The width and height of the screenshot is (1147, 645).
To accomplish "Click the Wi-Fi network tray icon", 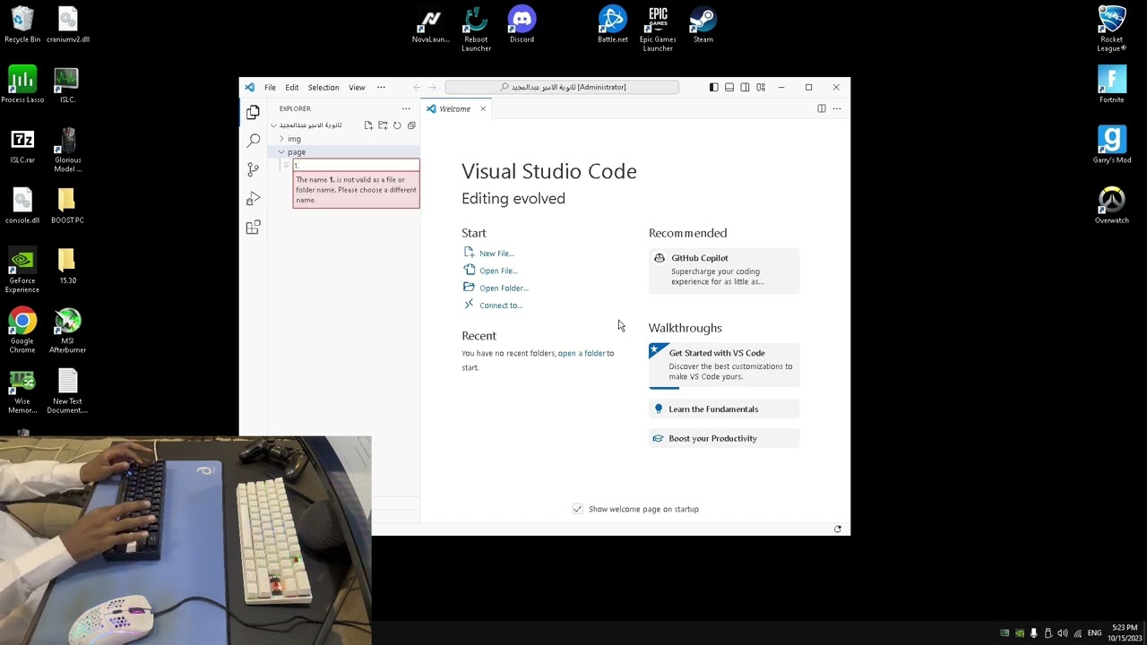I will 1077,633.
